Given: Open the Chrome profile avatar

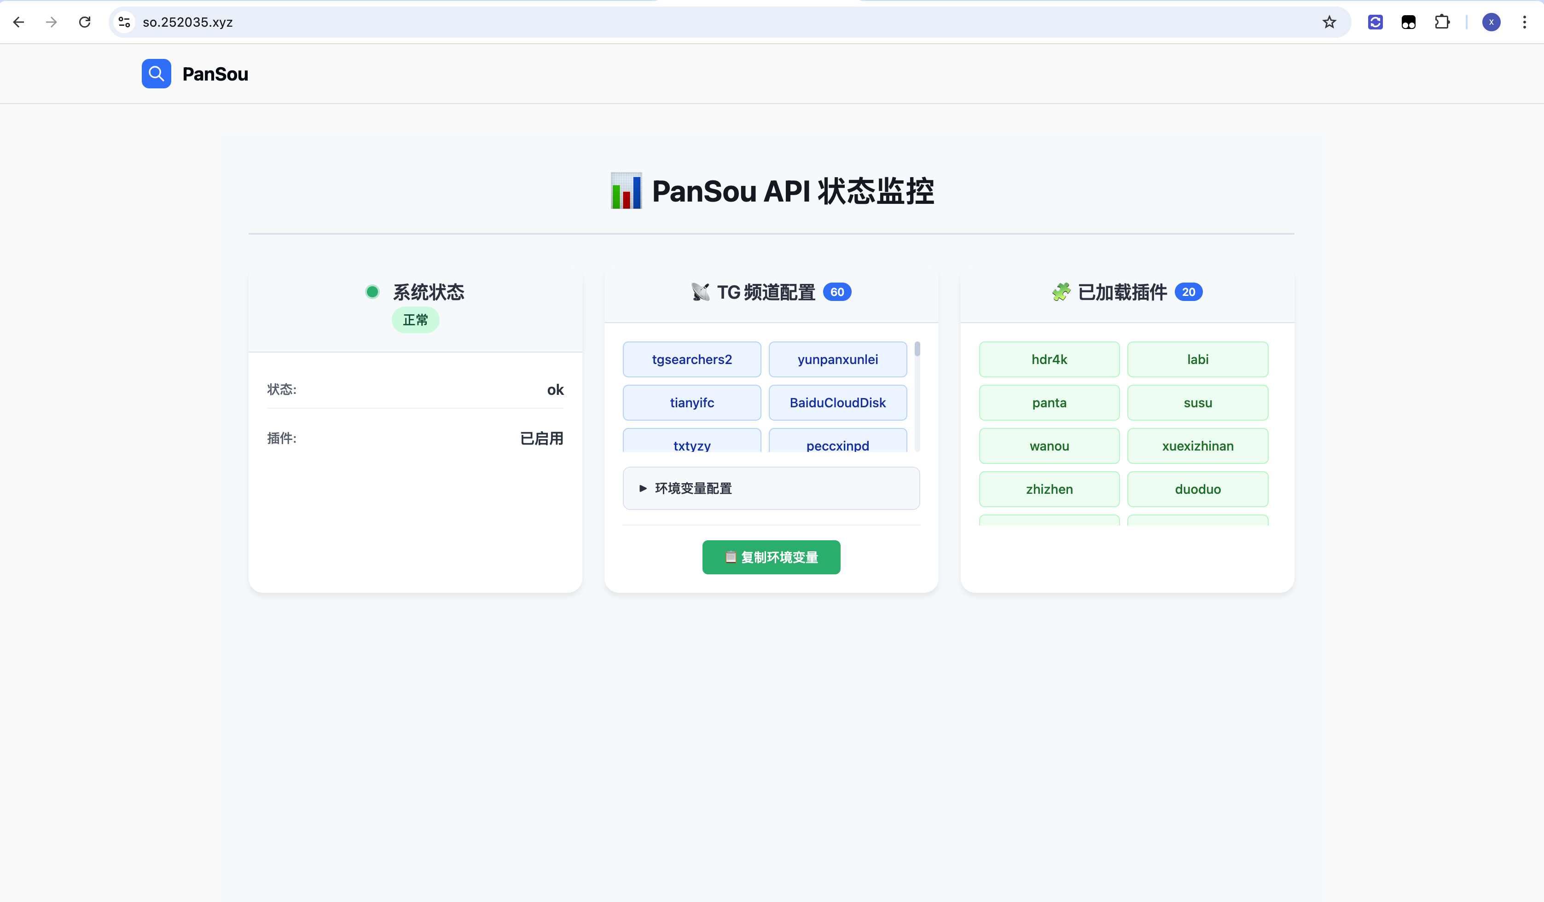Looking at the screenshot, I should coord(1491,22).
